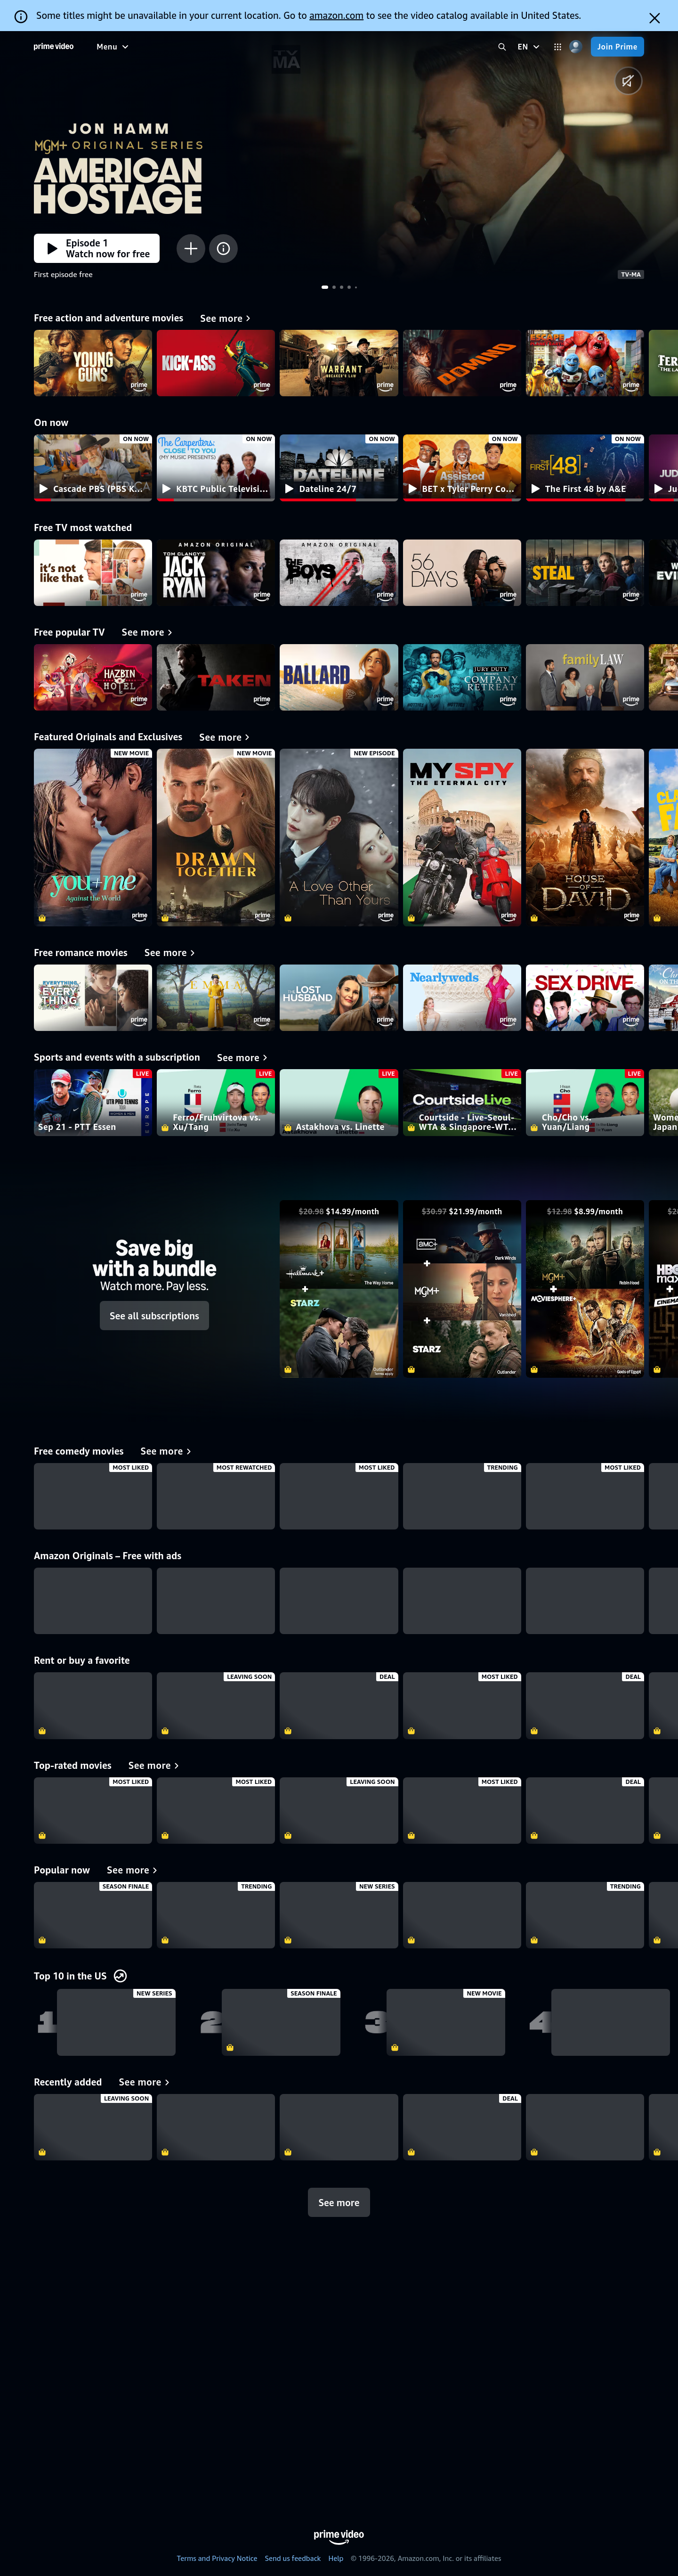The width and height of the screenshot is (678, 2576).
Task: Open The Boys series card
Action: (x=339, y=573)
